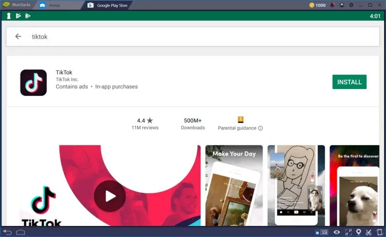Viewport: 386px width, 237px height.
Task: Click the Android back button in bottom bar
Action: click(7, 232)
